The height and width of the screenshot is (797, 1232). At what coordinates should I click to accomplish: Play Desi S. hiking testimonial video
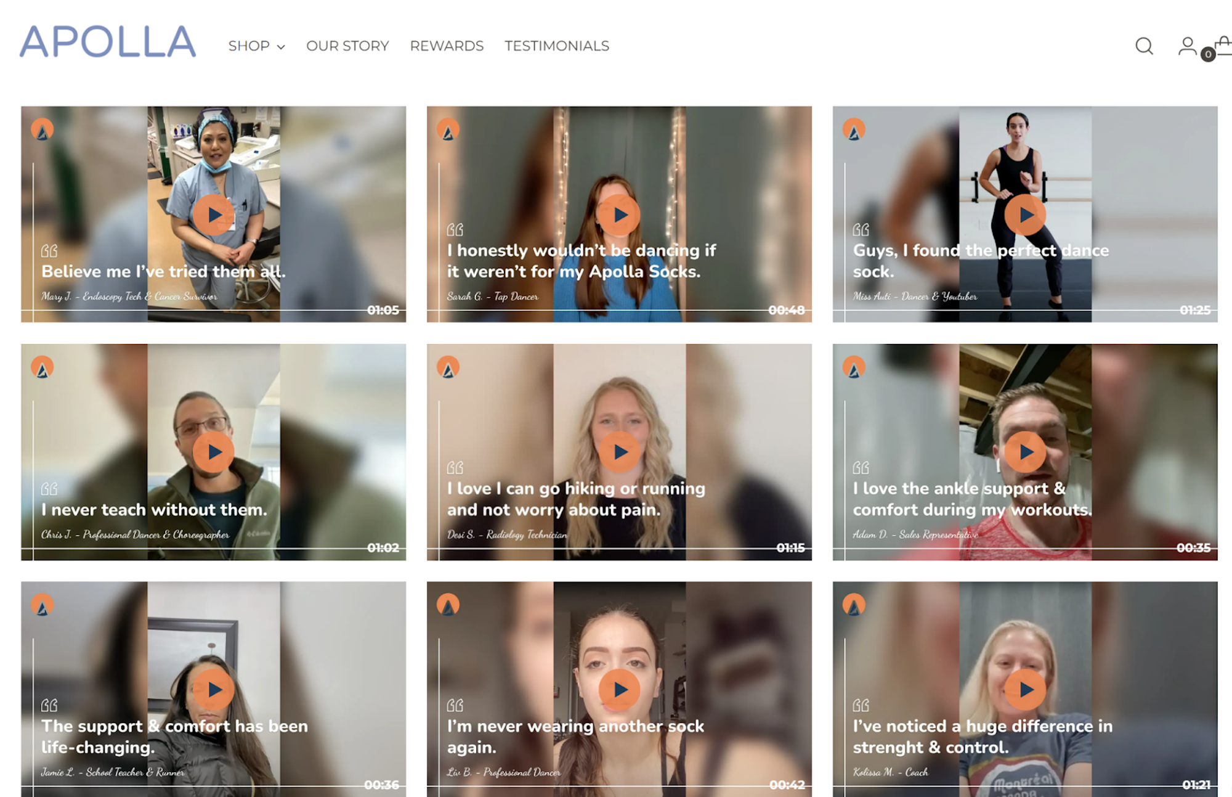click(x=619, y=452)
